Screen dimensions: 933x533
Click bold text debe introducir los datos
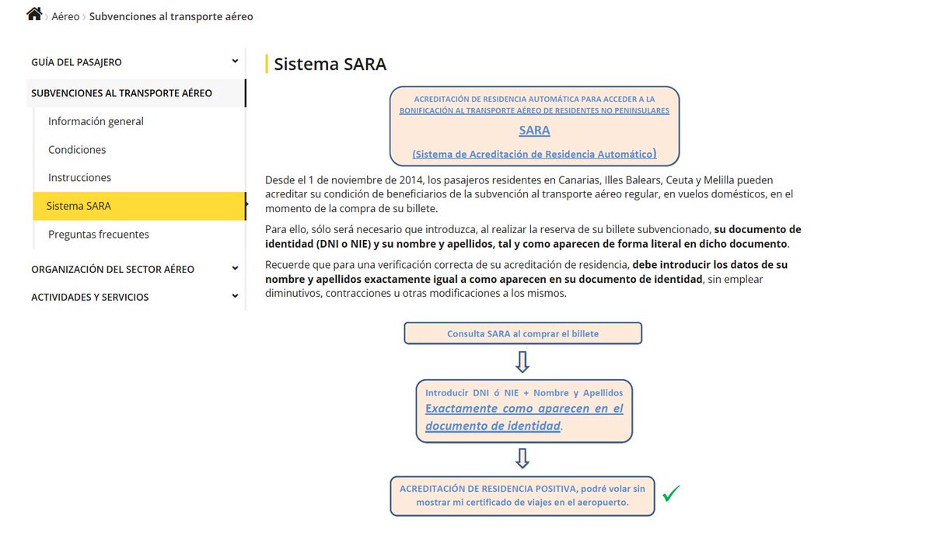click(x=526, y=272)
